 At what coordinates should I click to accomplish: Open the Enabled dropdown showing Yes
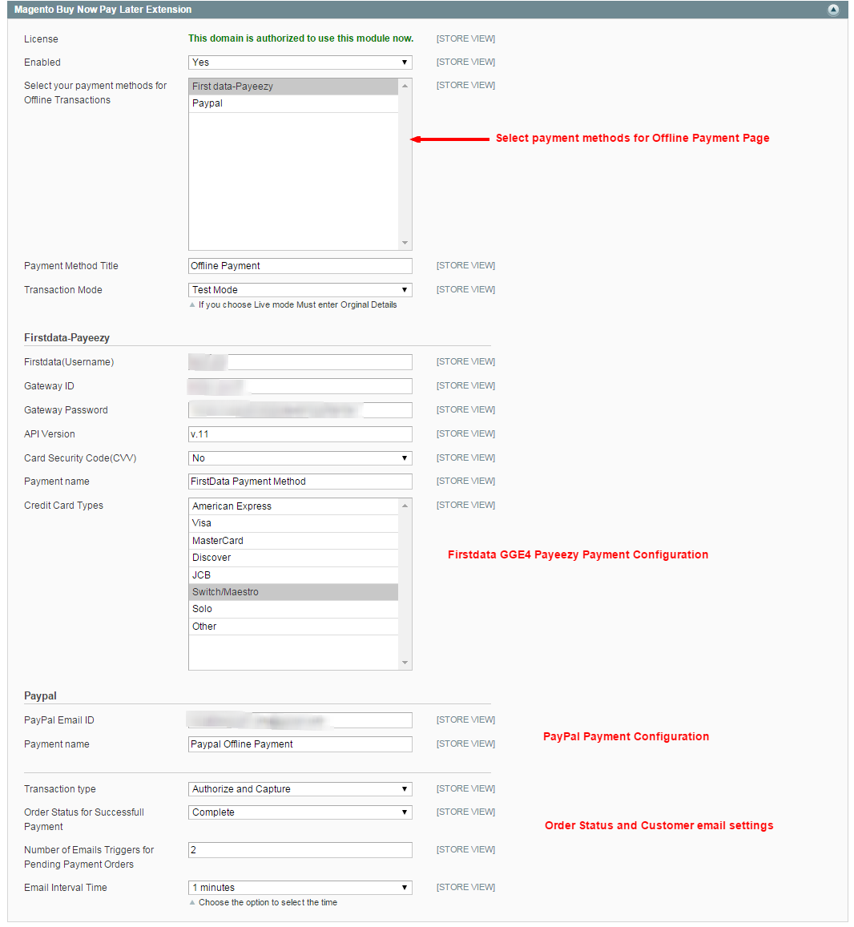(300, 62)
